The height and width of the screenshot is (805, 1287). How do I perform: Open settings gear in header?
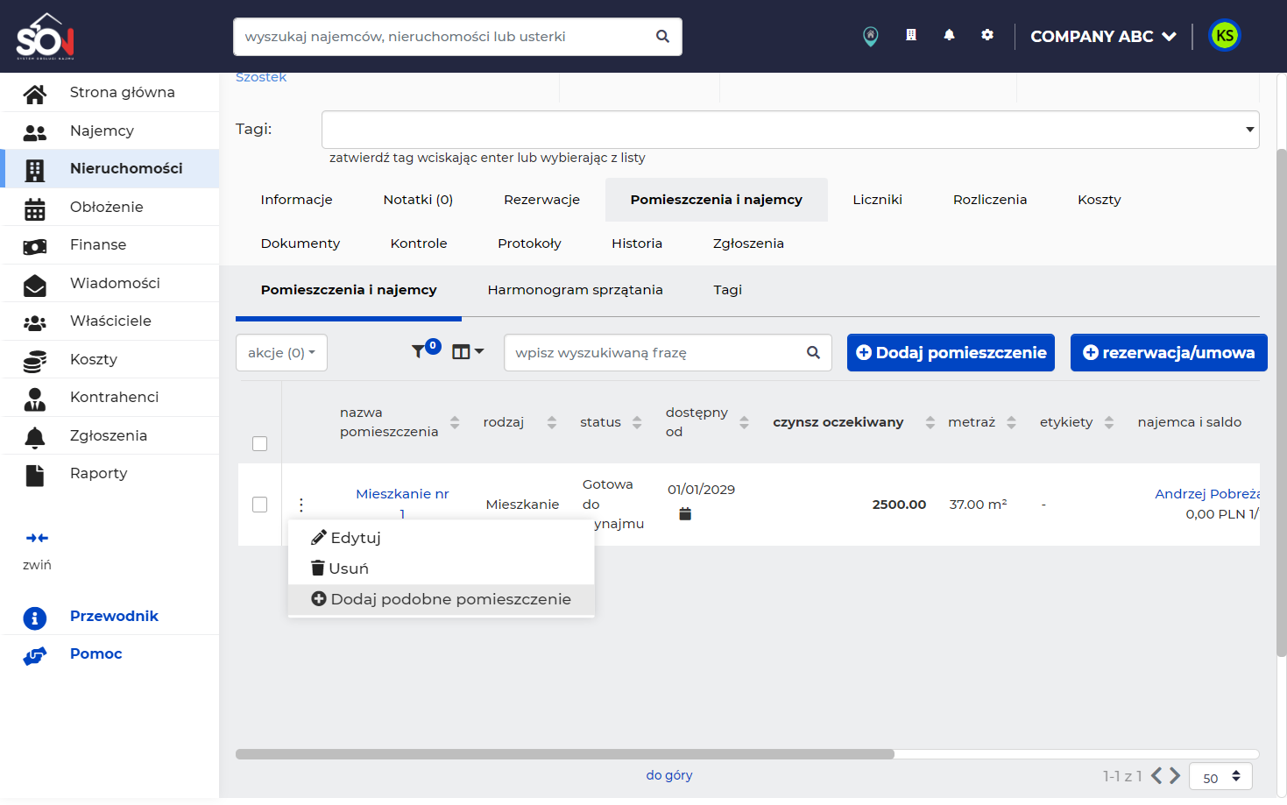[987, 35]
